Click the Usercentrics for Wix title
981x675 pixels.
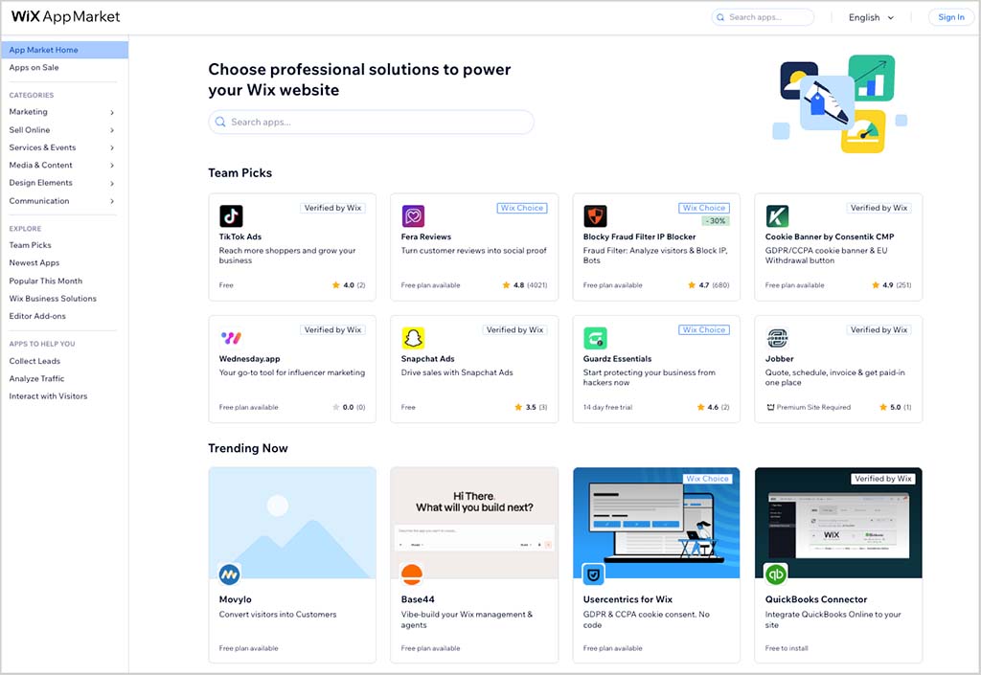[x=627, y=599]
